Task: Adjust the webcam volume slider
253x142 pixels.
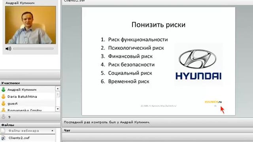Action: pyautogui.click(x=33, y=49)
